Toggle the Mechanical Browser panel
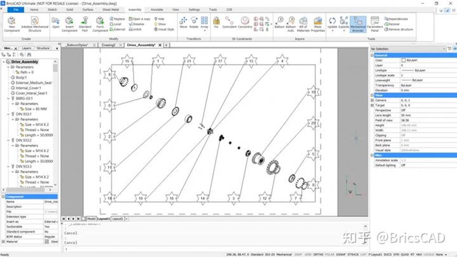The image size is (457, 257). point(358,24)
